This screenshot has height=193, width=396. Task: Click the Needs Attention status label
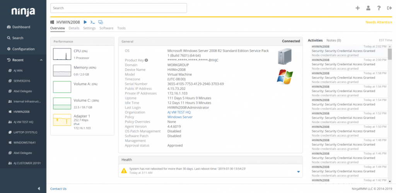pyautogui.click(x=379, y=22)
